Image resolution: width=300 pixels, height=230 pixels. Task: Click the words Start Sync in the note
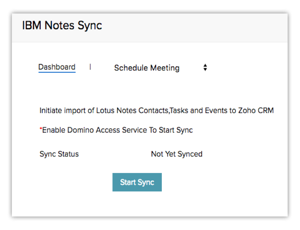point(178,130)
